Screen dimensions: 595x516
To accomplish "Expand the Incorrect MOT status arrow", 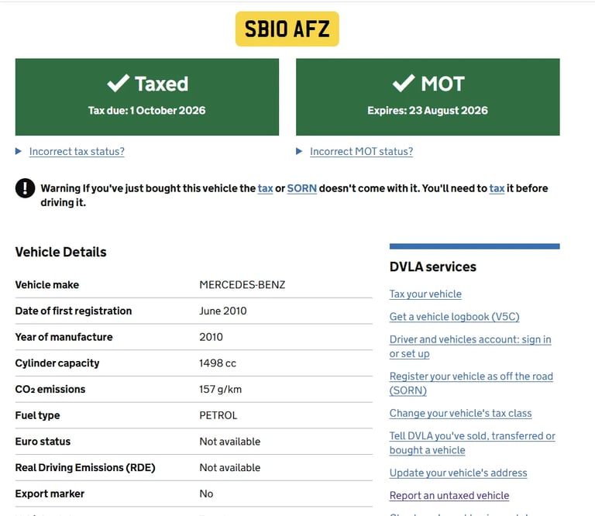I will click(299, 151).
